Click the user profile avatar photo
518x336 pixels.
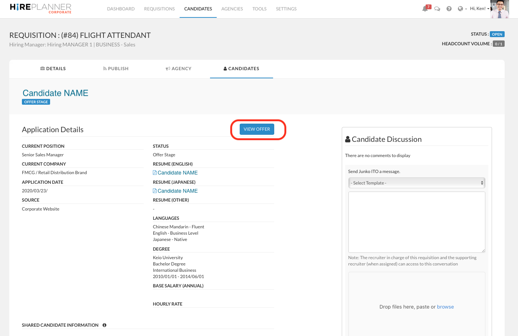(x=499, y=9)
